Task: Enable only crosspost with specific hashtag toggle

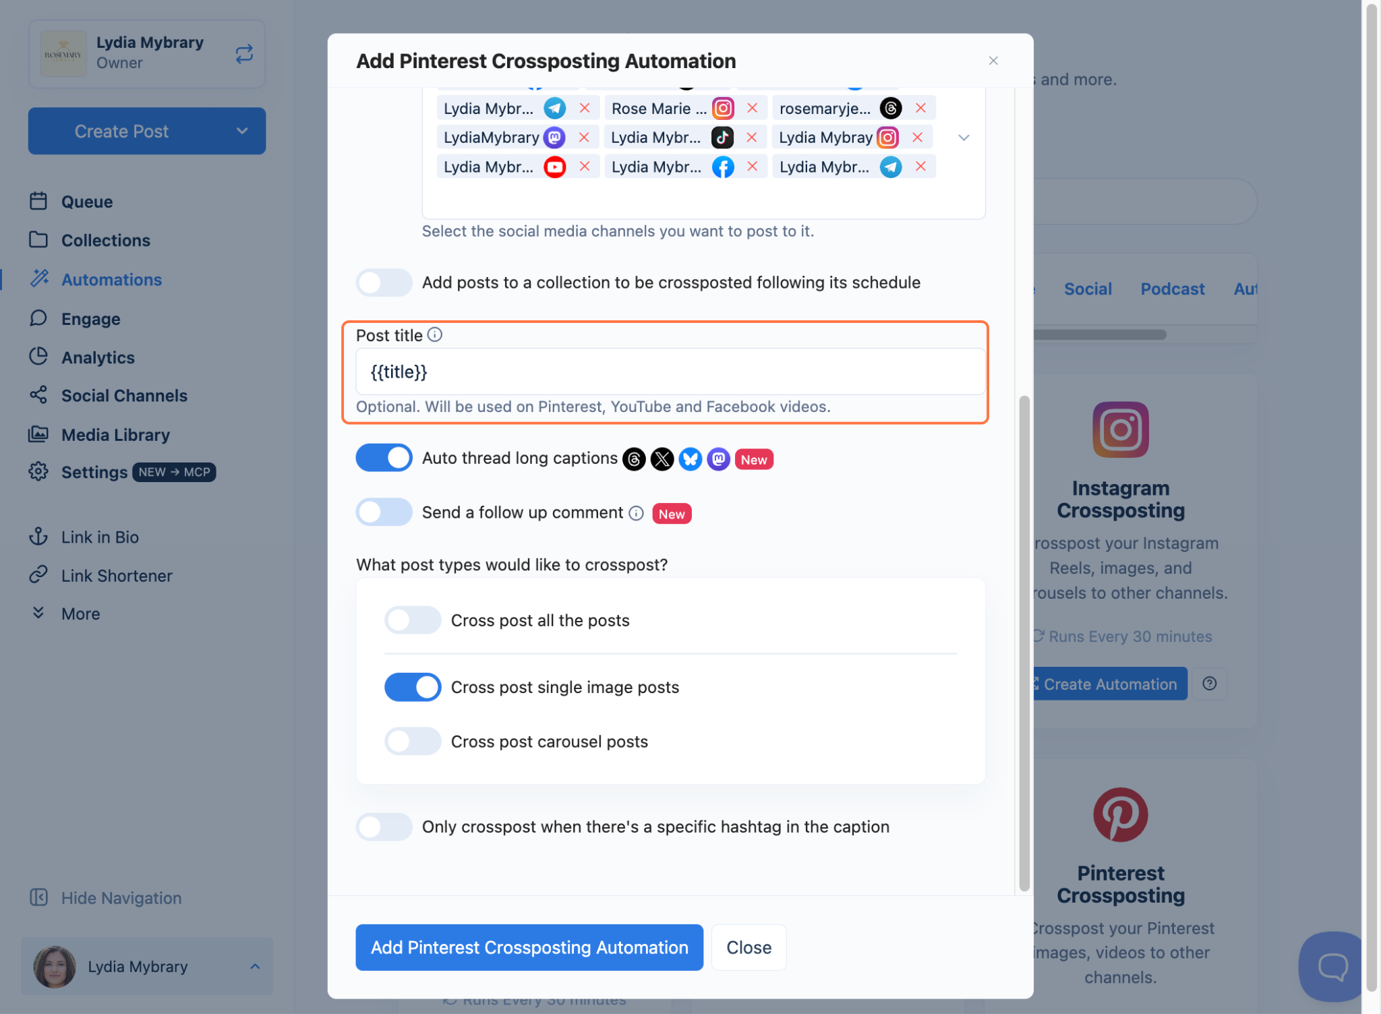Action: tap(384, 827)
